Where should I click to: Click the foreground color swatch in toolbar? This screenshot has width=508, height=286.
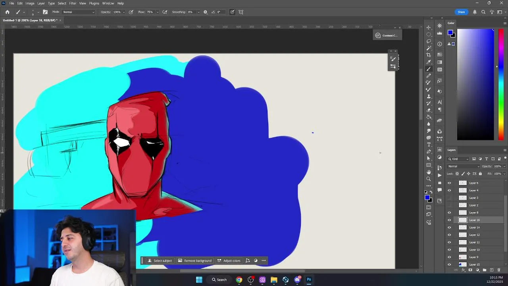tap(427, 197)
